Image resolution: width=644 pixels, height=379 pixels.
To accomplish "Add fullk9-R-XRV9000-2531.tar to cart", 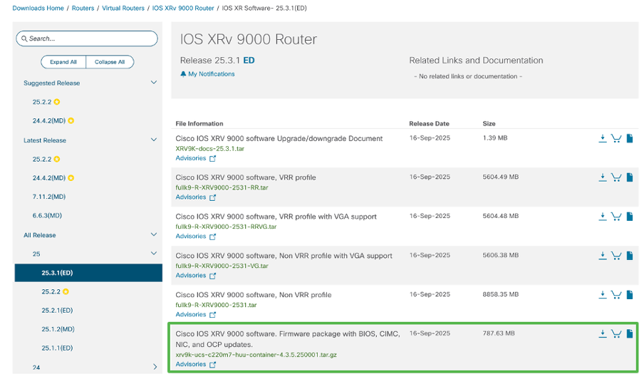I will tap(616, 295).
